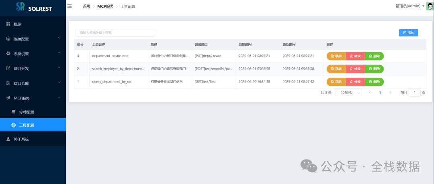Click 修改 for search_employee_by_department row

tap(355, 69)
